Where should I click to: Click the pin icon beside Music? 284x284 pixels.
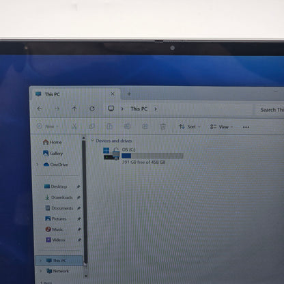click(79, 229)
